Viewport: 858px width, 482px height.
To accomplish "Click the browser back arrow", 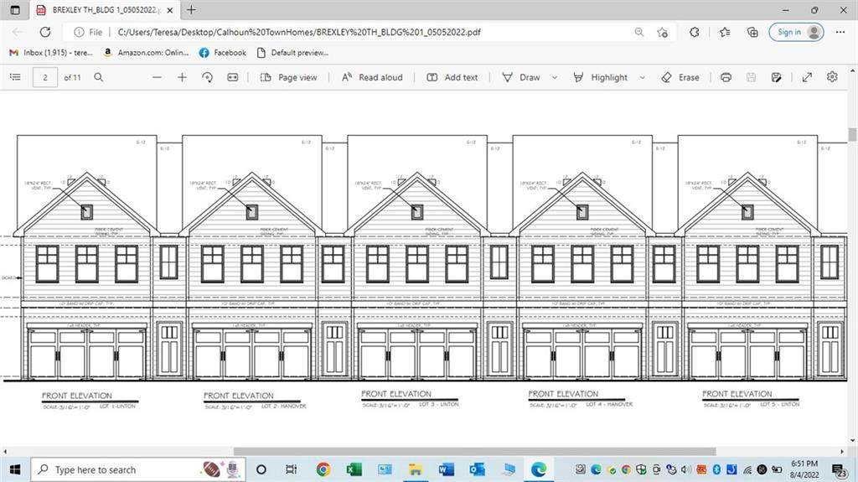I will tap(18, 32).
